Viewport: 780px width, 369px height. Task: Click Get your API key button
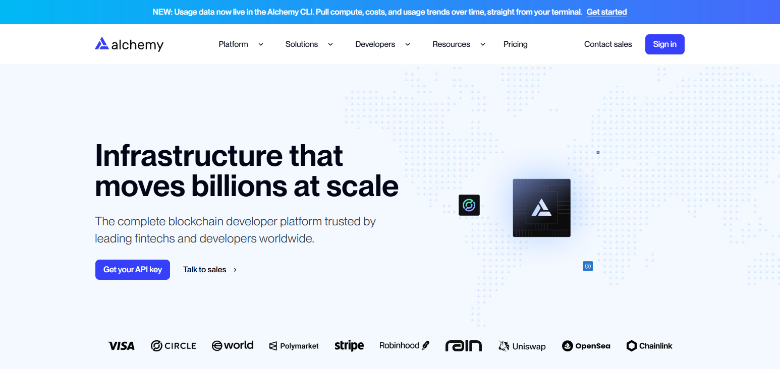point(133,270)
